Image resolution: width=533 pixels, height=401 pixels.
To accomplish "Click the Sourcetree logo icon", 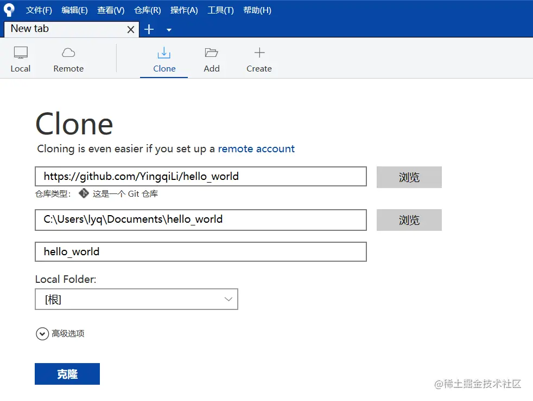I will pyautogui.click(x=9, y=10).
